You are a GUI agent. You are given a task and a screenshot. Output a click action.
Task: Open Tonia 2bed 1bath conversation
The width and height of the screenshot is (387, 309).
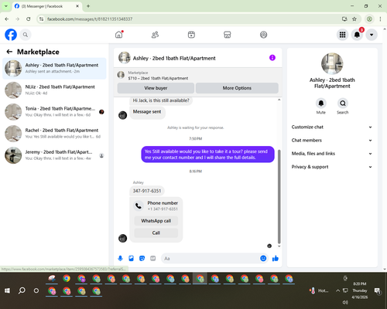[54, 112]
